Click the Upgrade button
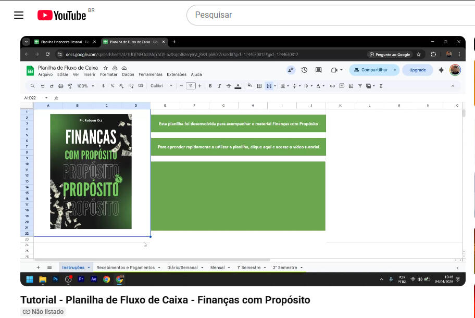Image resolution: width=475 pixels, height=318 pixels. (417, 70)
